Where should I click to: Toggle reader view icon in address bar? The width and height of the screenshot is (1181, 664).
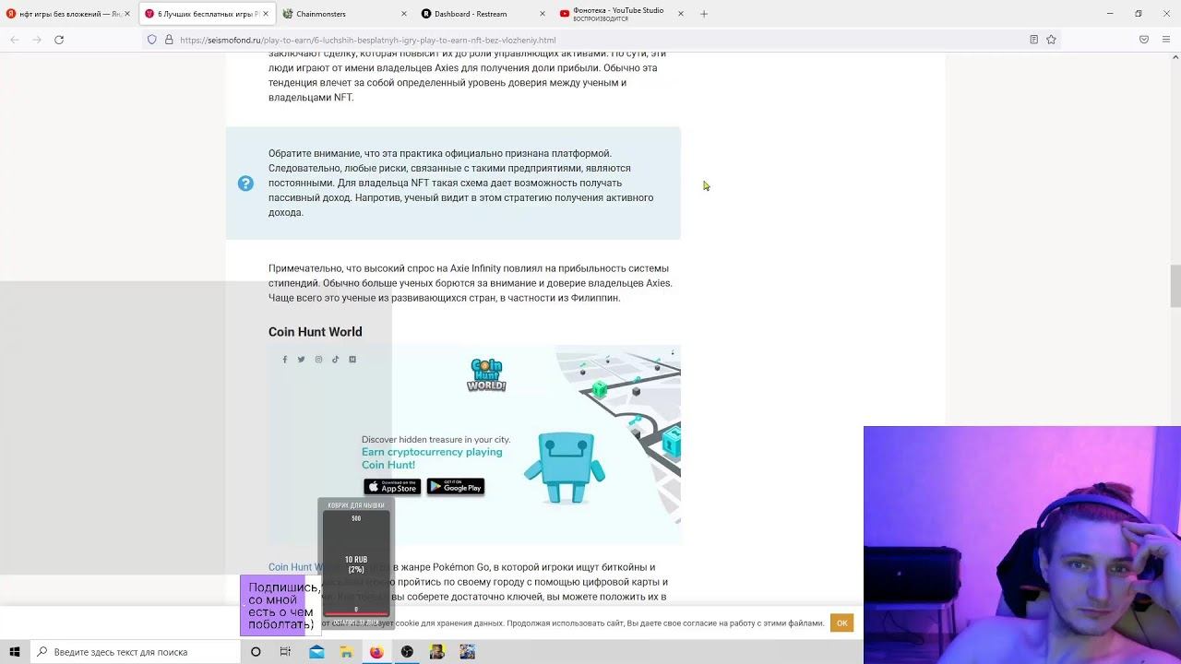[x=1033, y=40]
